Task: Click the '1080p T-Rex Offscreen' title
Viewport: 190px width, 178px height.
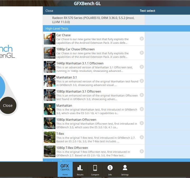Action: [x=72, y=148]
